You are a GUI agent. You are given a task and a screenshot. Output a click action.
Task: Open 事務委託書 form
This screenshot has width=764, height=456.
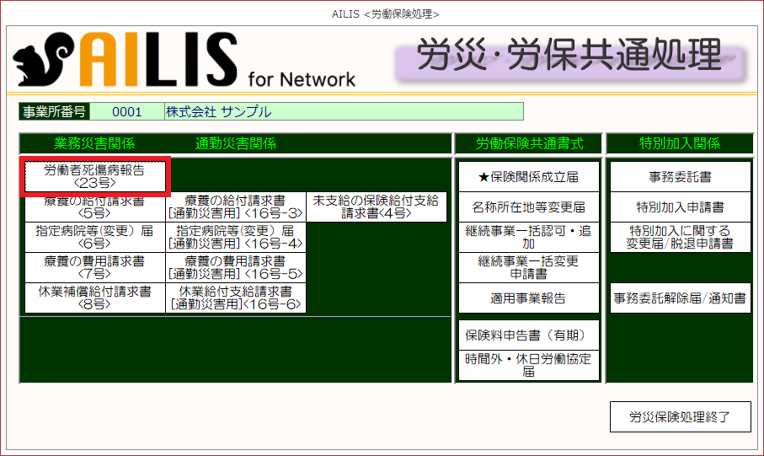(x=680, y=177)
